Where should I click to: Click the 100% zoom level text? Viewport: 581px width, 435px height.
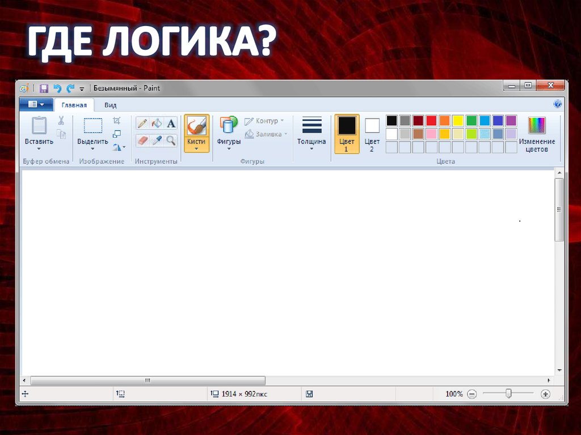tap(454, 394)
